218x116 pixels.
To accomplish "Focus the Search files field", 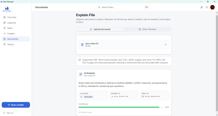I will (x=123, y=7).
